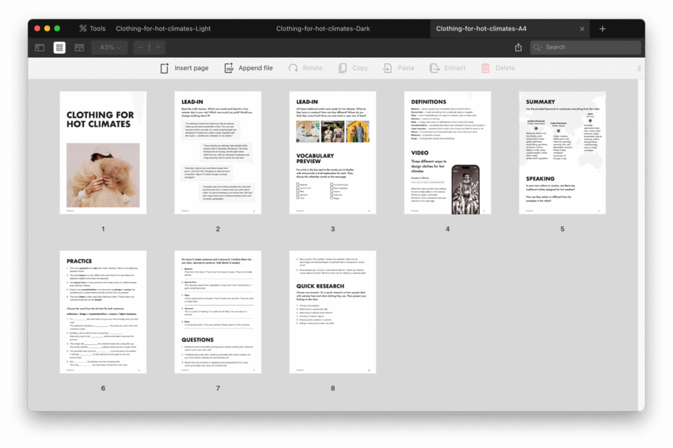Viewport: 673px width, 448px height.
Task: Click the Extract pages icon
Action: tap(434, 68)
